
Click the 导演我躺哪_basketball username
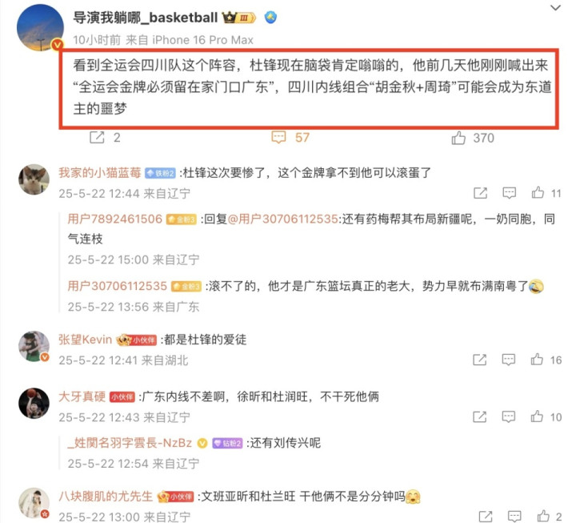146,18
